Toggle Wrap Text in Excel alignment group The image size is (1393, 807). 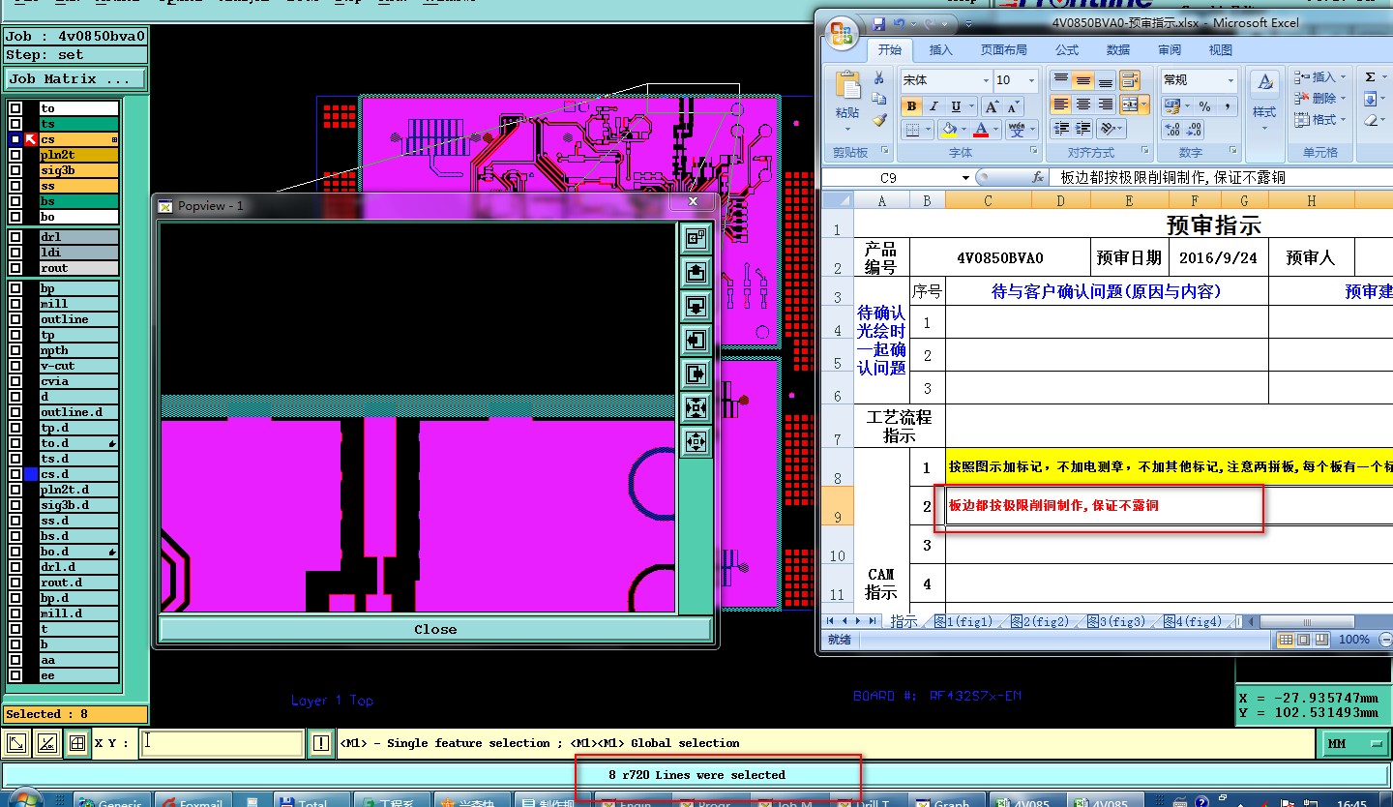coord(1130,80)
